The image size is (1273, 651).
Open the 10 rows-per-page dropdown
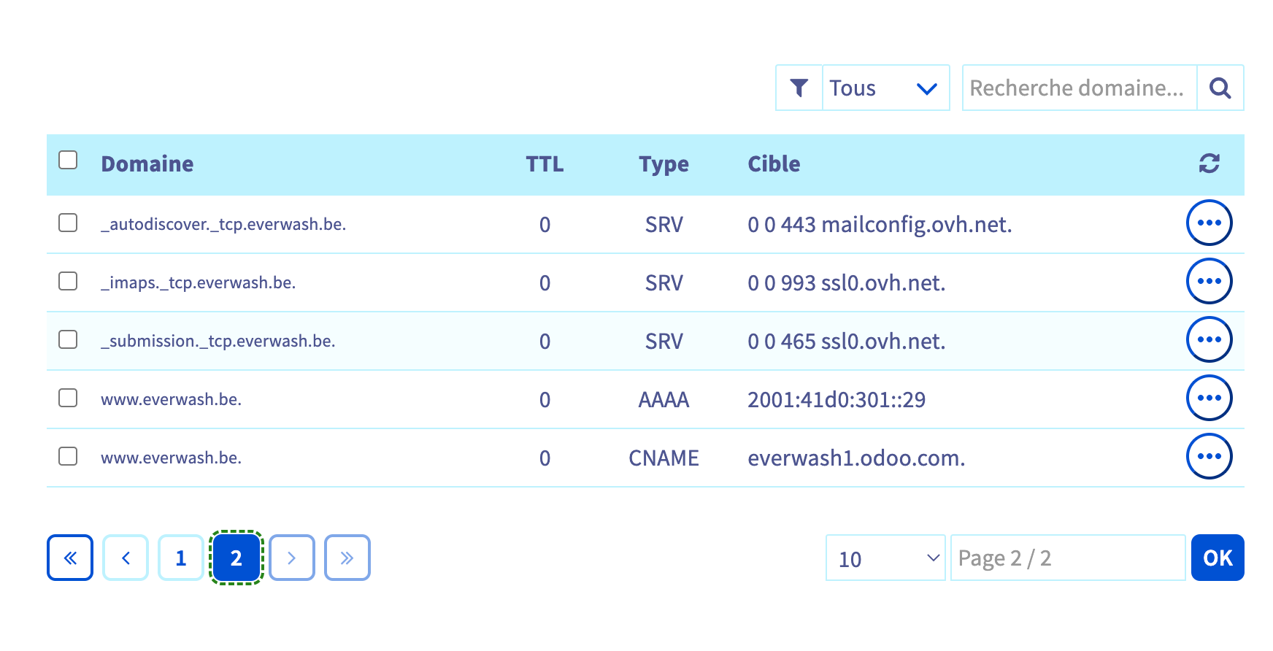pos(885,558)
